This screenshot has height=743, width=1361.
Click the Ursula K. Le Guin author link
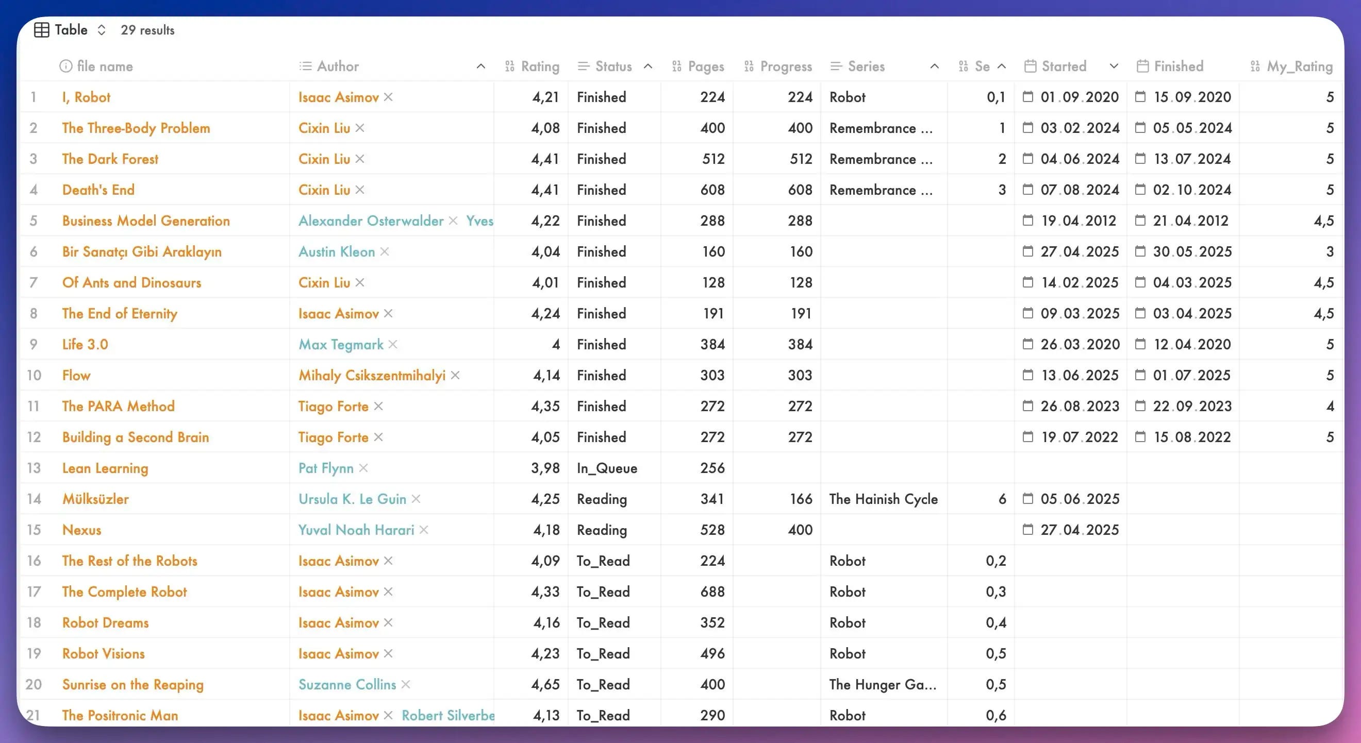(352, 499)
